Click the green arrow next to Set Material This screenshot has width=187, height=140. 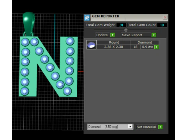click(x=161, y=127)
